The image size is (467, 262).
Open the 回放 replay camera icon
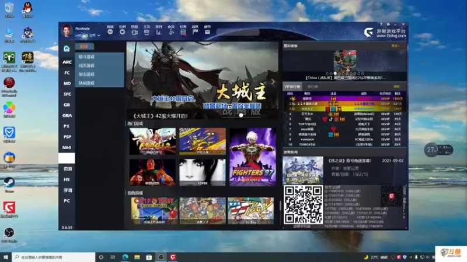click(134, 32)
